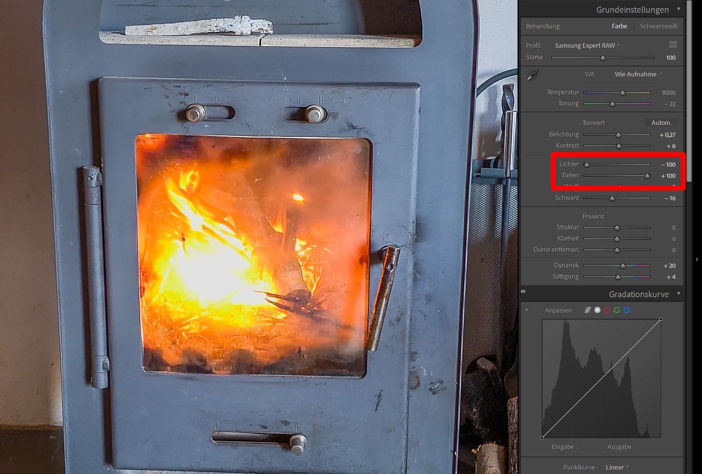
Task: Activate the curve target adjustment tool
Action: (526, 310)
